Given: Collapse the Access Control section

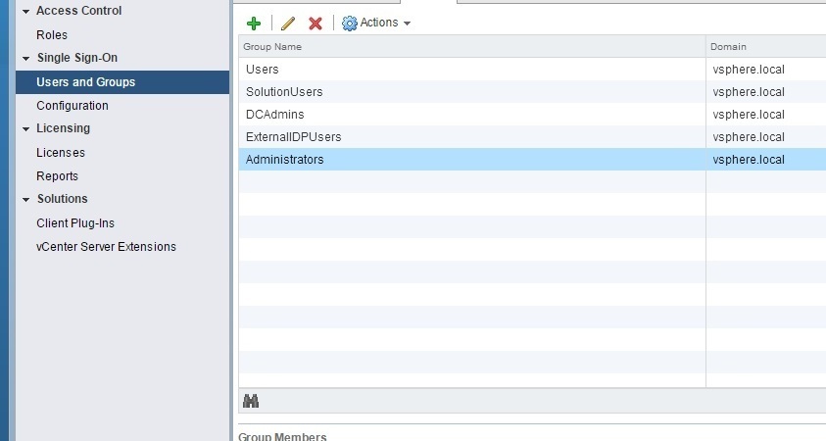Looking at the screenshot, I should coord(25,11).
